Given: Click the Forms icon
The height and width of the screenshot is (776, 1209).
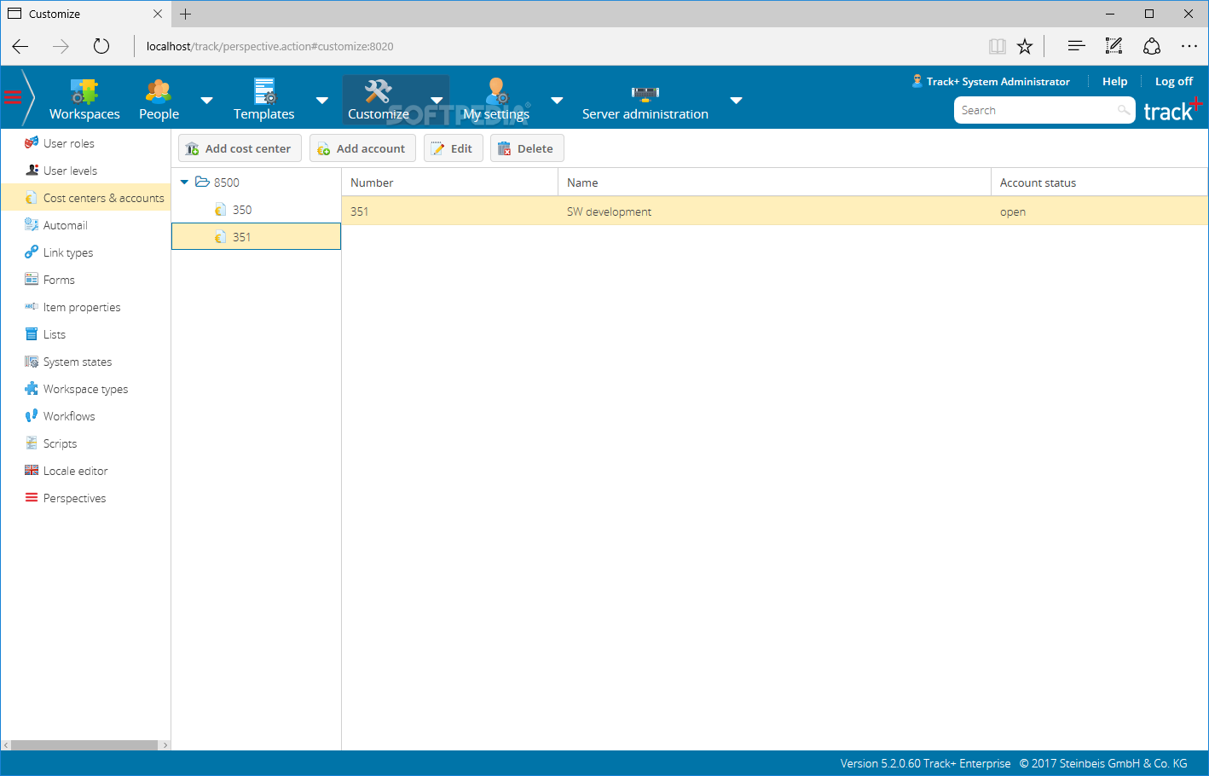Looking at the screenshot, I should (x=32, y=280).
